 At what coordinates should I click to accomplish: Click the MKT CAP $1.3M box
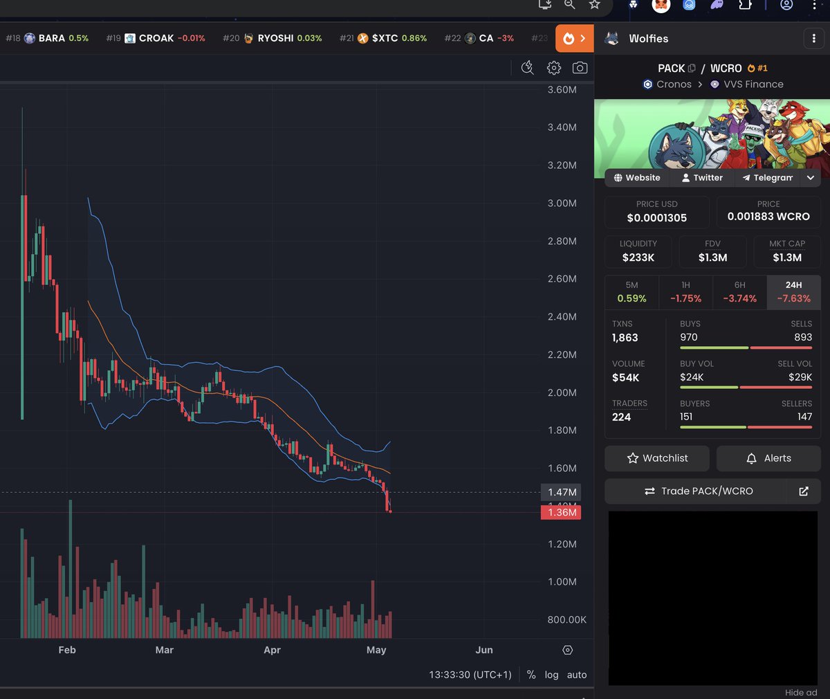pos(787,251)
